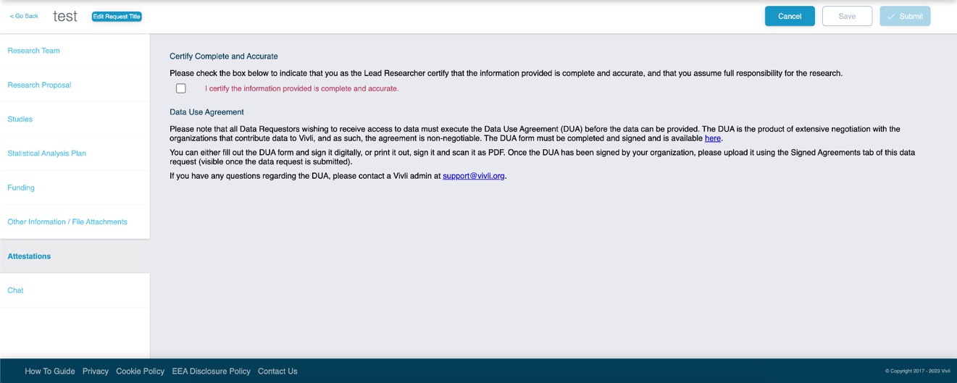The image size is (957, 383).
Task: Open the Privacy footer link
Action: coord(96,371)
